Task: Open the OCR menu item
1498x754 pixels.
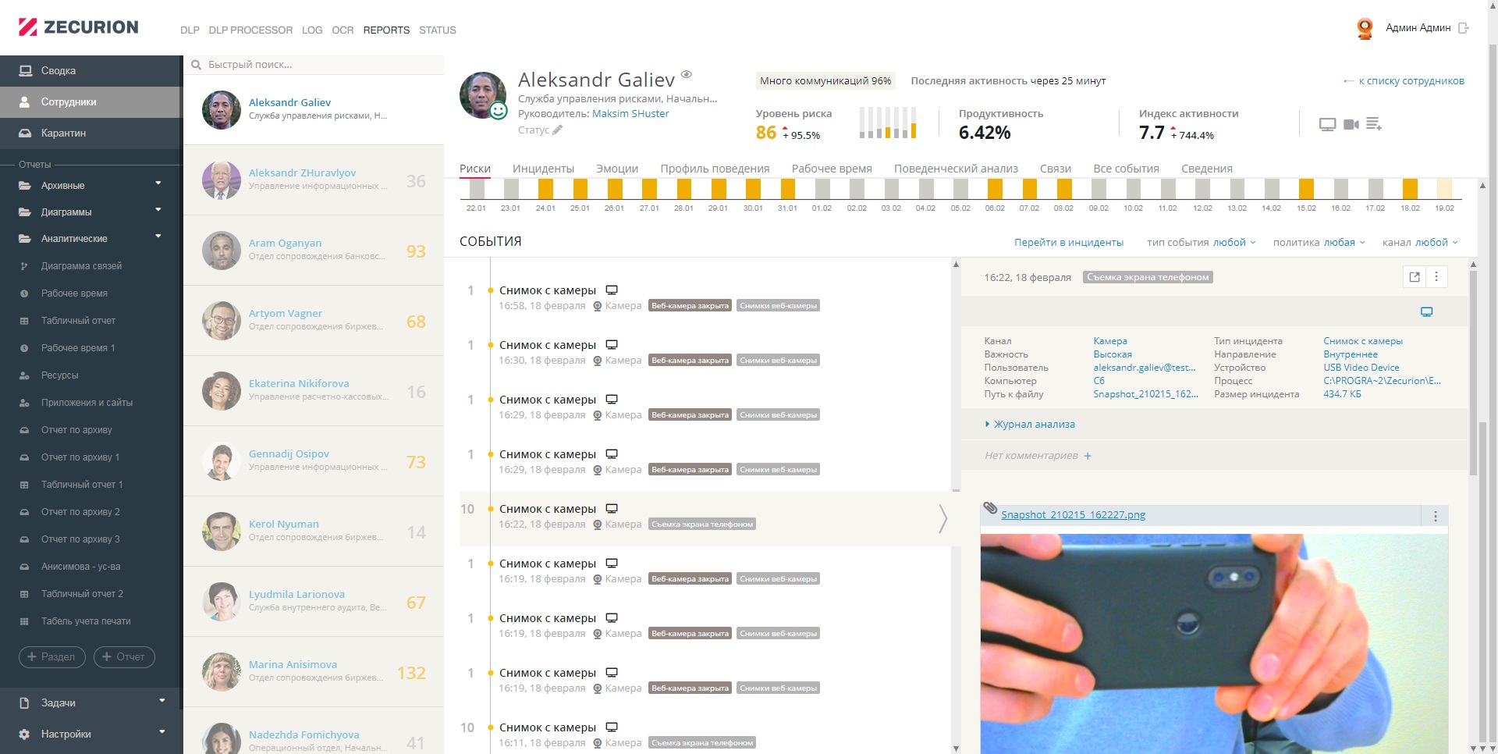Action: 343,30
